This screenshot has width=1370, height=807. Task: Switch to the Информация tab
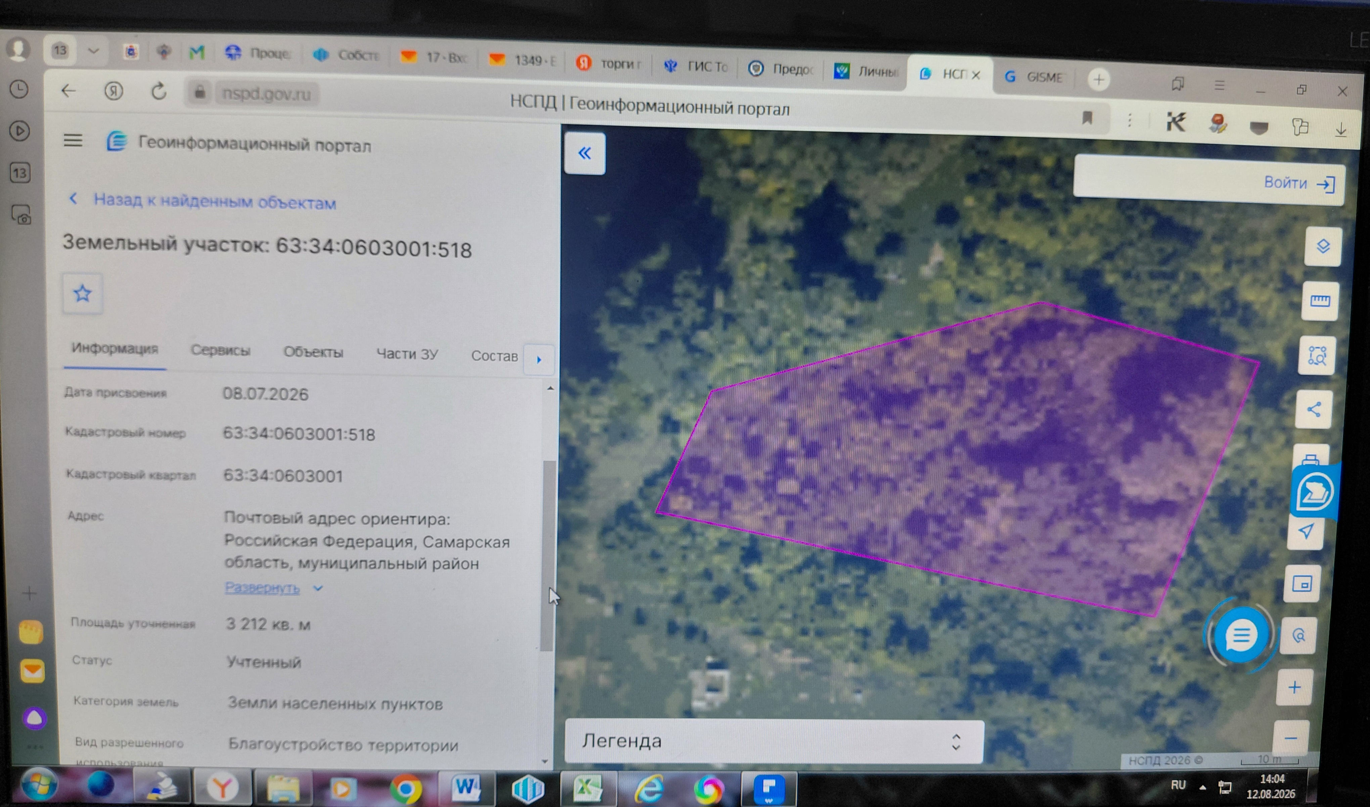tap(115, 349)
